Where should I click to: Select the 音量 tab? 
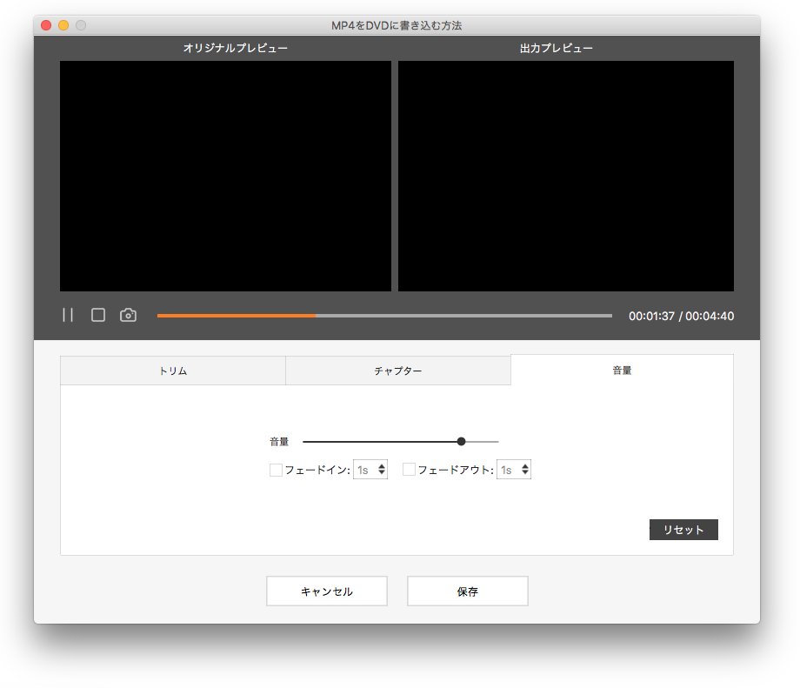[622, 370]
